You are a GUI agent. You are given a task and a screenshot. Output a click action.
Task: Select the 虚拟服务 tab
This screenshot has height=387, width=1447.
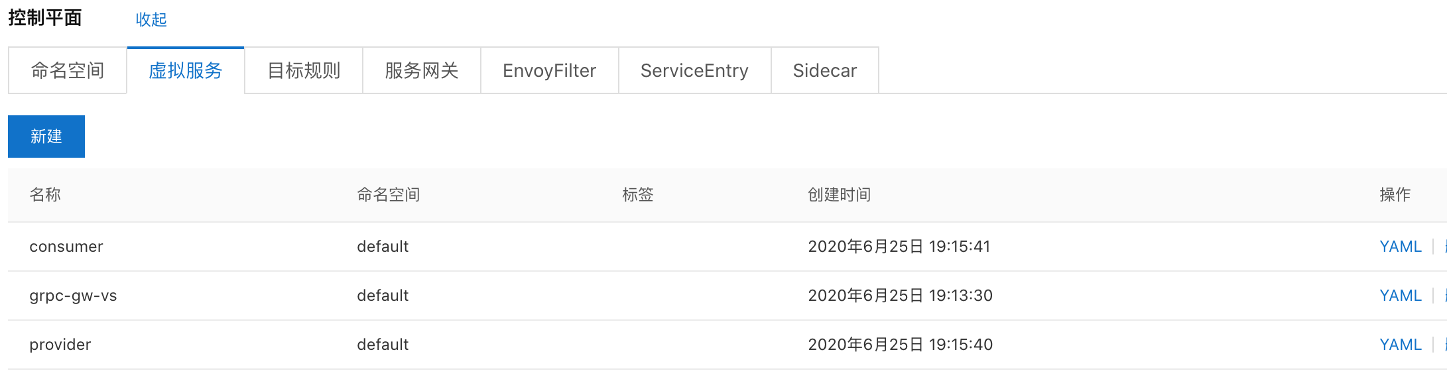(x=186, y=70)
